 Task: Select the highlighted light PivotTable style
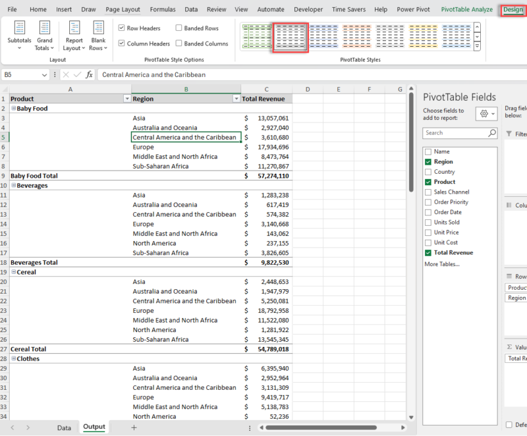[x=290, y=37]
